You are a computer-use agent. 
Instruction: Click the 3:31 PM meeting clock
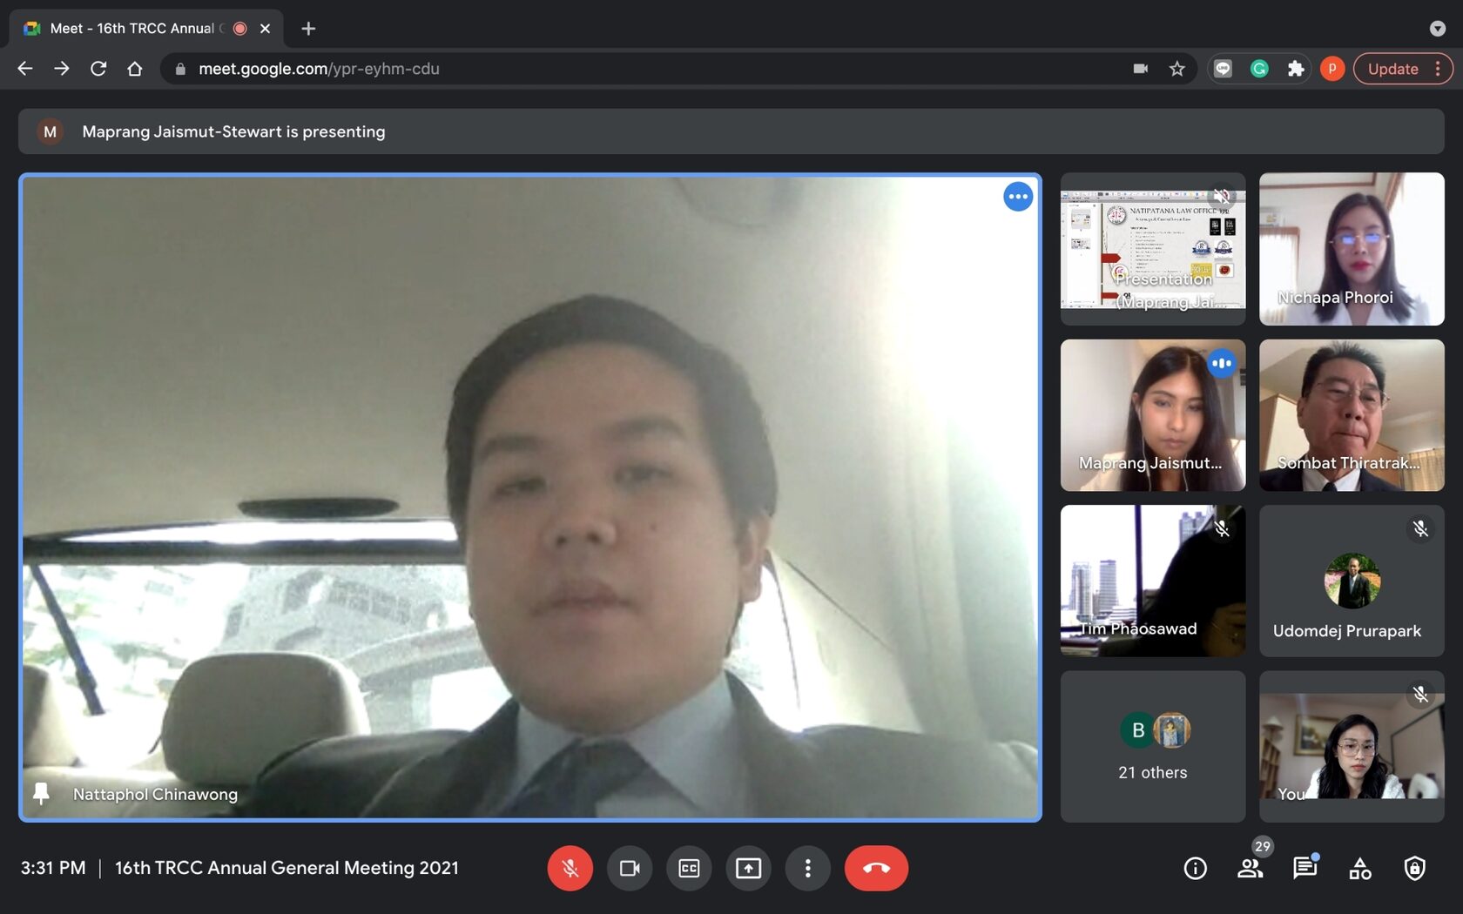53,868
